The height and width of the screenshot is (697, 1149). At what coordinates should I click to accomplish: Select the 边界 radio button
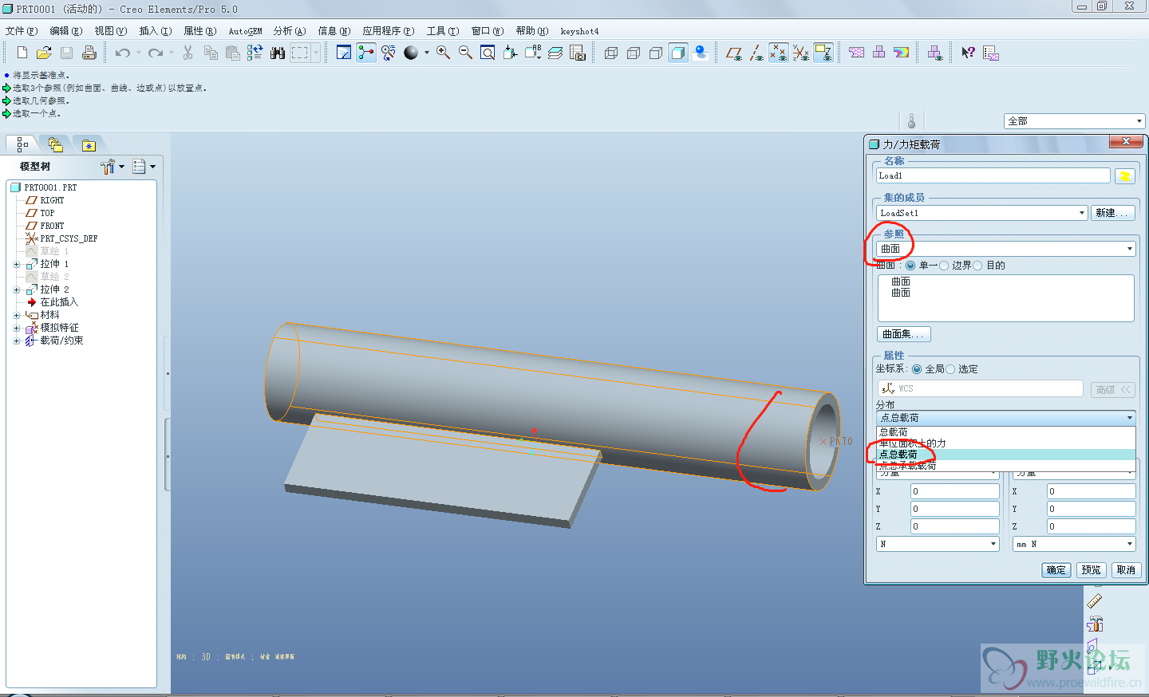pos(945,266)
